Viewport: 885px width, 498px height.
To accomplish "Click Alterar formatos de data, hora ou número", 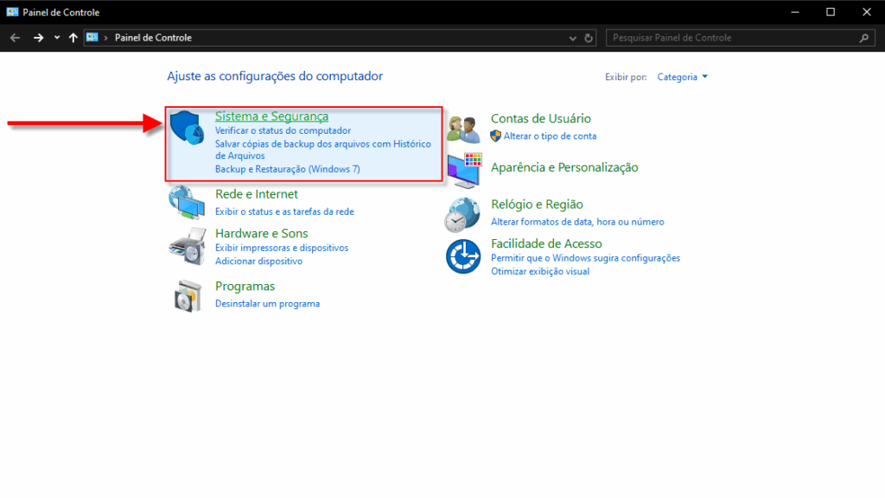I will click(x=577, y=222).
